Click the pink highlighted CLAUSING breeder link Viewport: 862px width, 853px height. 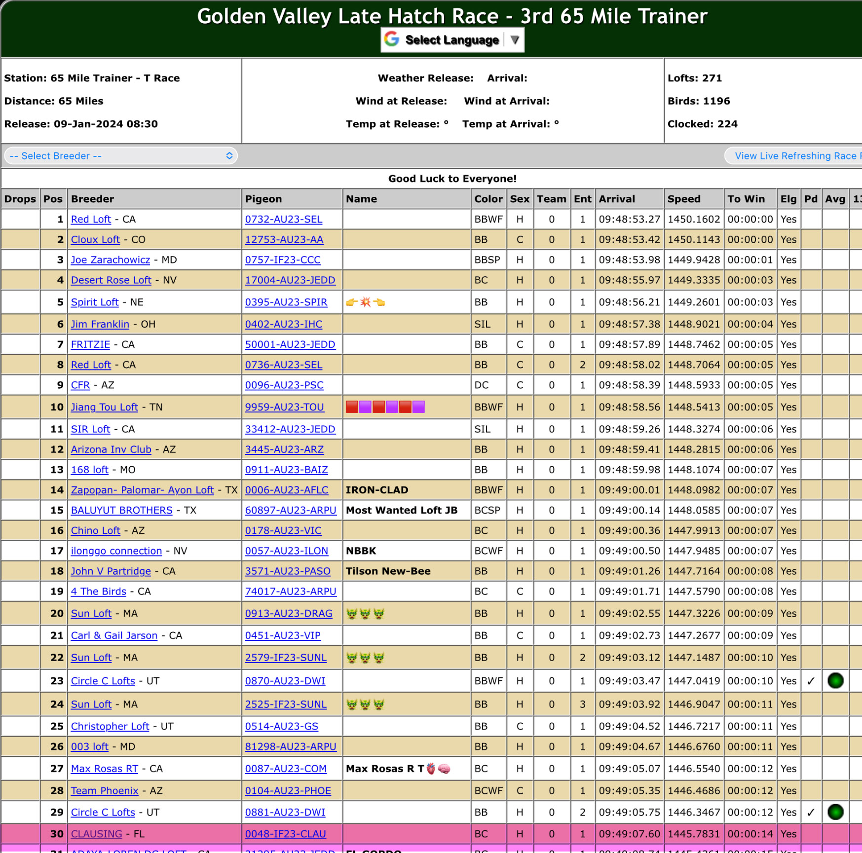pos(96,834)
